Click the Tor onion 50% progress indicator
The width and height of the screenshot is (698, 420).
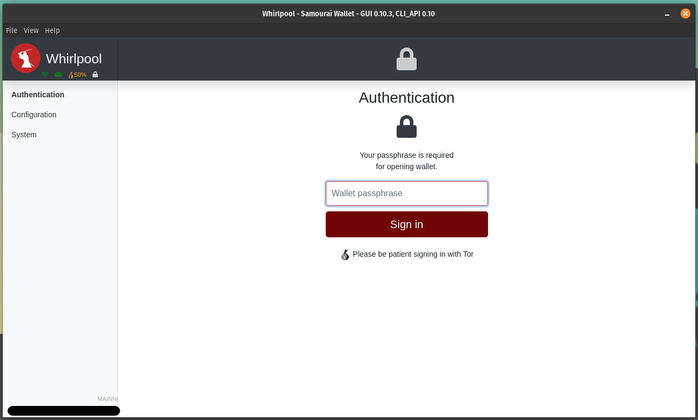tap(77, 75)
